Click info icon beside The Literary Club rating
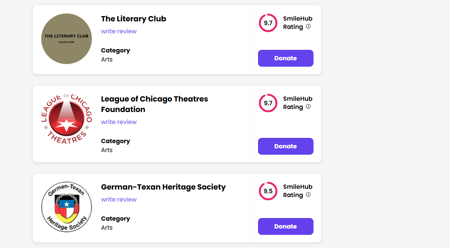Image resolution: width=450 pixels, height=248 pixels. click(308, 27)
